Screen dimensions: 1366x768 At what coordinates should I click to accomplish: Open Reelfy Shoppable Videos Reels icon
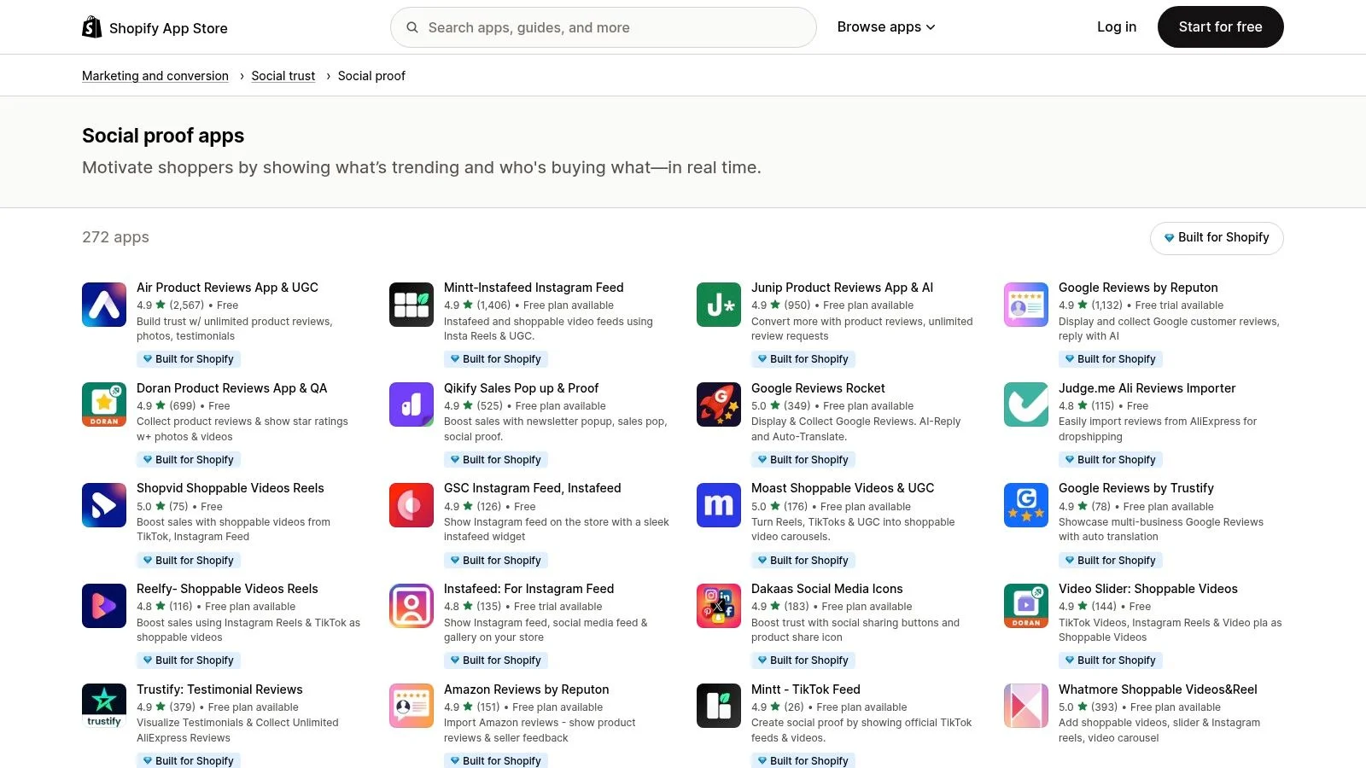coord(104,606)
